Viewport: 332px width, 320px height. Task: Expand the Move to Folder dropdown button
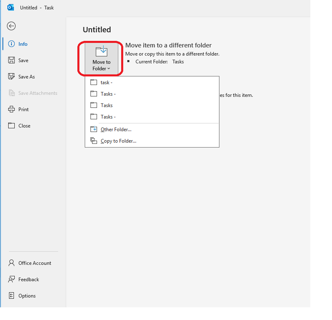pos(102,58)
